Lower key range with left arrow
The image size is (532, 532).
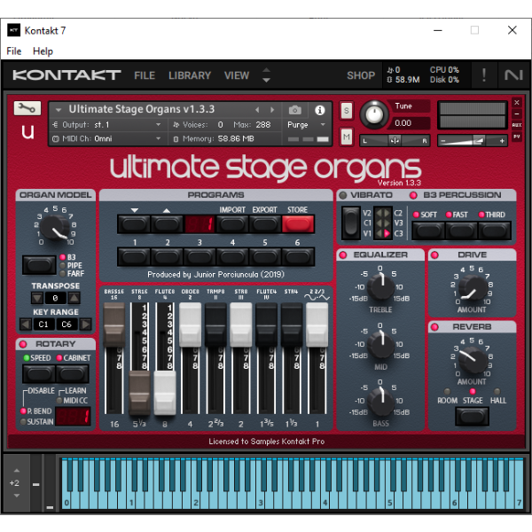tap(26, 325)
